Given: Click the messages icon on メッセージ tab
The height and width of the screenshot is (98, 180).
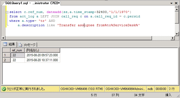Looking at the screenshot, I should (20, 45).
